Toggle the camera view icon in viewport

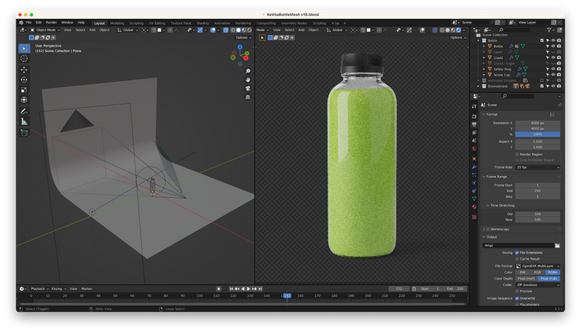[248, 88]
